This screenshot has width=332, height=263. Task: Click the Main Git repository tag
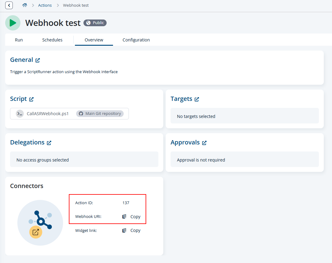coord(100,114)
